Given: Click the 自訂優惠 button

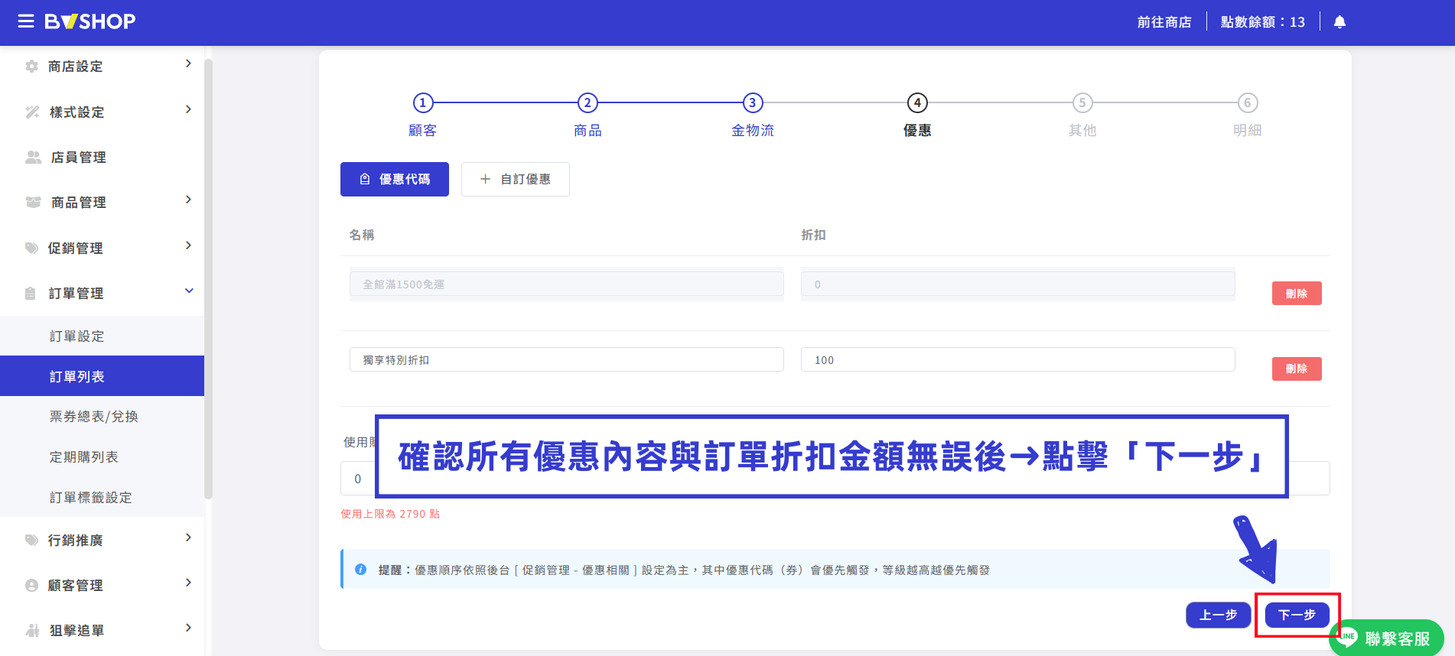Looking at the screenshot, I should pos(516,179).
